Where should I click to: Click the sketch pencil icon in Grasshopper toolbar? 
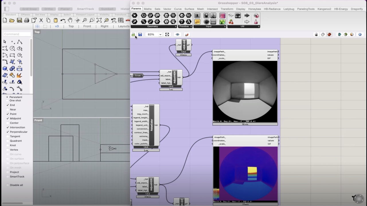click(x=187, y=35)
